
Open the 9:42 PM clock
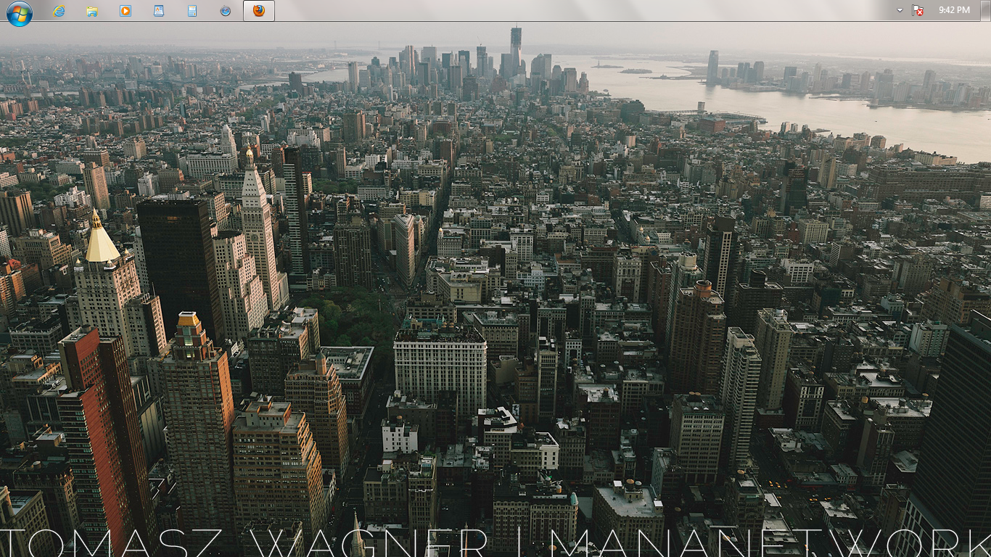[x=954, y=10]
